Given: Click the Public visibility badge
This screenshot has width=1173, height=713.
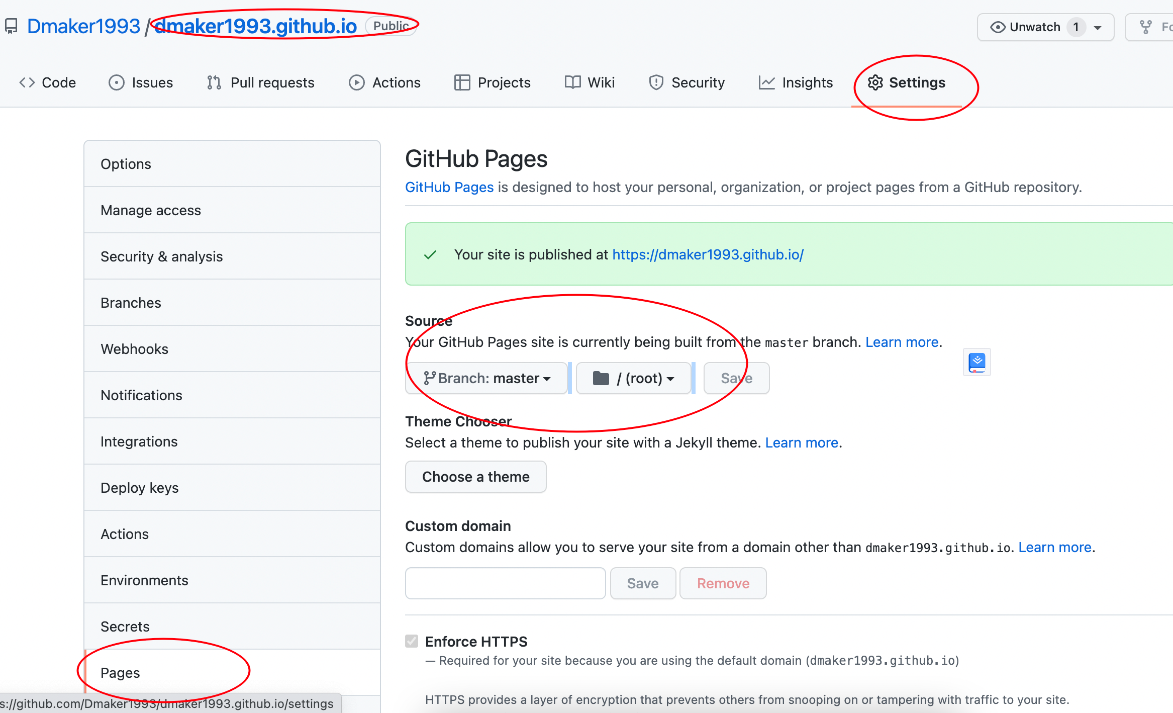Looking at the screenshot, I should [x=390, y=26].
